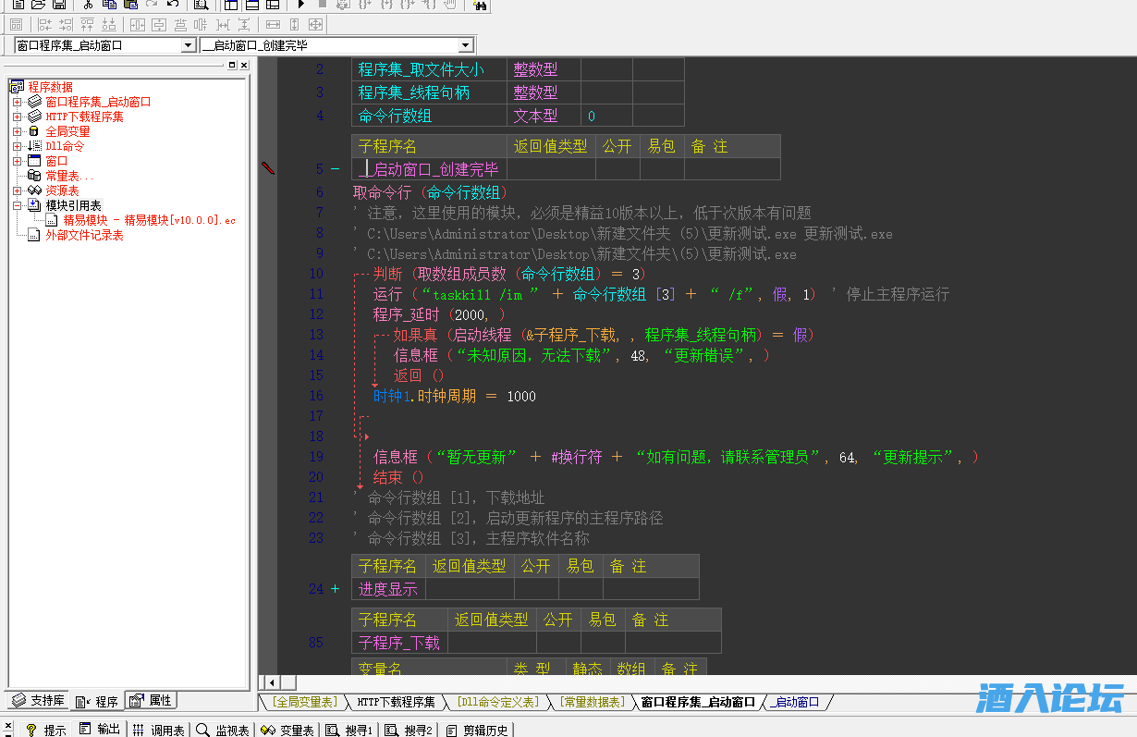Click the Undo arrow toolbar icon
The image size is (1137, 737).
click(x=173, y=5)
